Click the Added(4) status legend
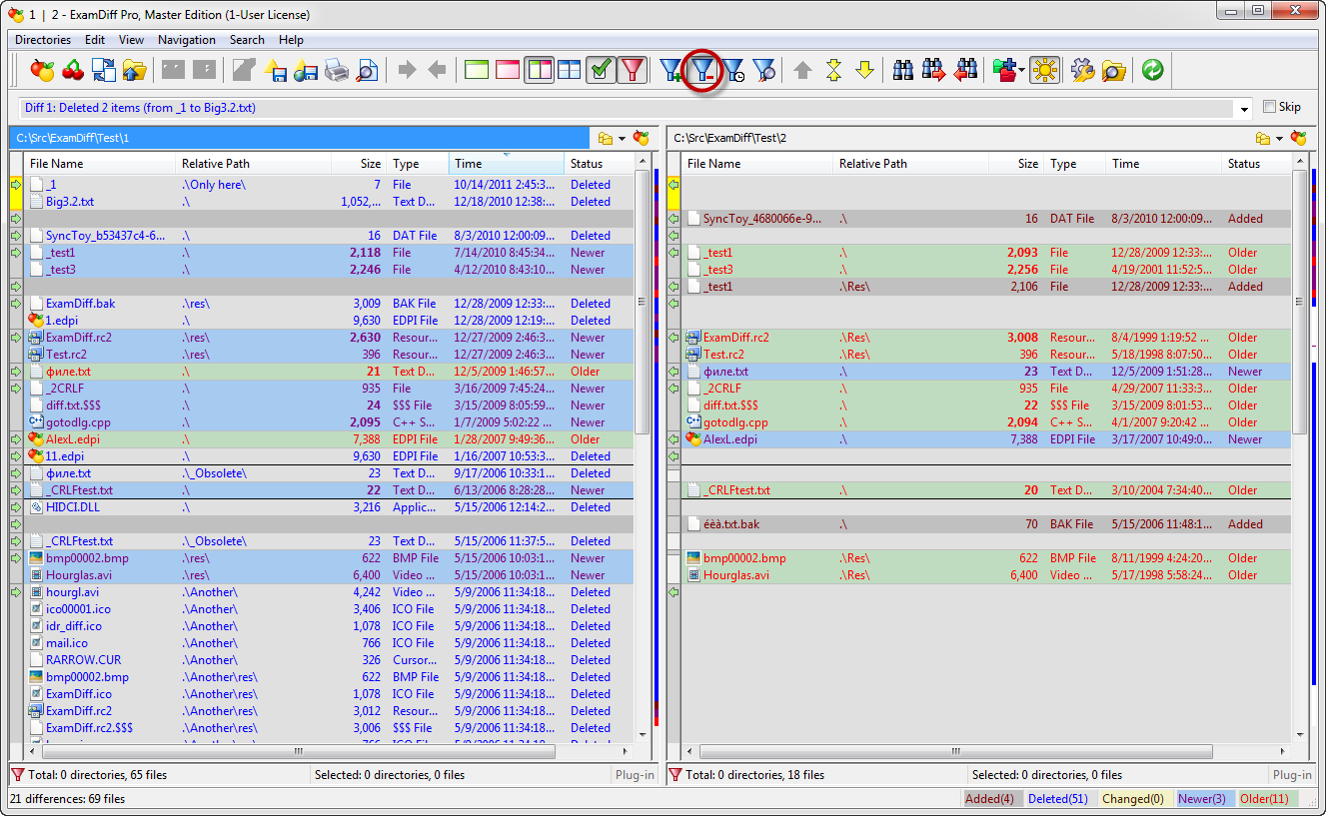 (x=990, y=799)
